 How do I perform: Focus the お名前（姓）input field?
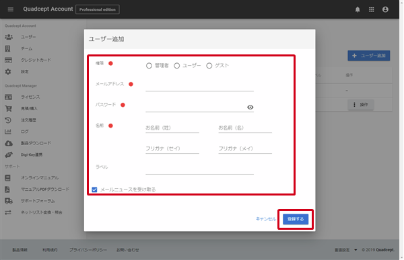click(x=172, y=128)
